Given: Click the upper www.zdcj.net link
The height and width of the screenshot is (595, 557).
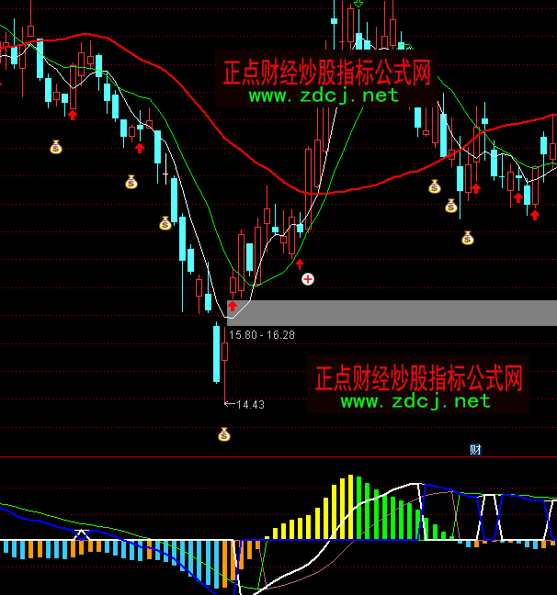Looking at the screenshot, I should pyautogui.click(x=323, y=95).
